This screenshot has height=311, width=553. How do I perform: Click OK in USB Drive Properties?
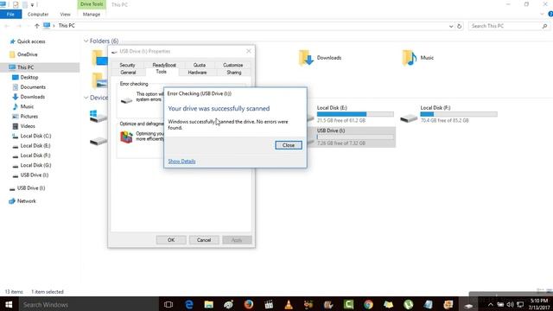coord(171,240)
